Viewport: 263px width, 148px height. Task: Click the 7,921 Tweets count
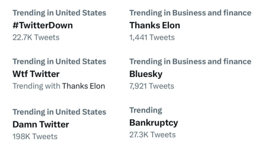click(x=152, y=86)
